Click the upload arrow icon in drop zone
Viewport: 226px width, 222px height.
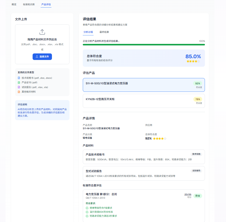[42, 32]
